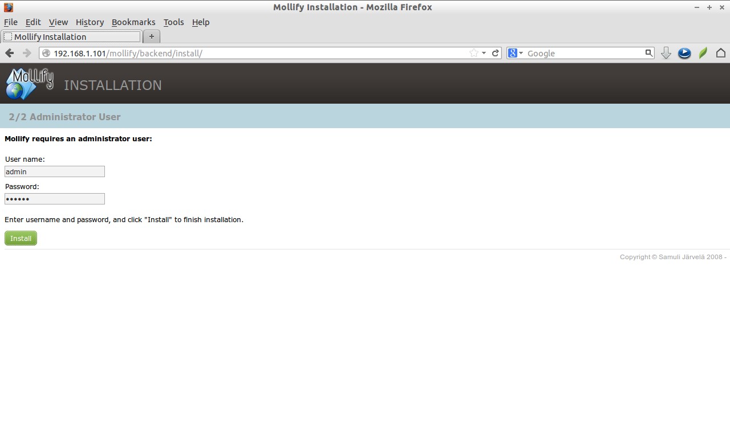730x442 pixels.
Task: Click the copyright Samuli Järvelä text
Action: (x=673, y=257)
